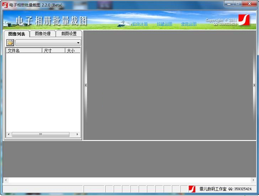Expand the right panel using the right arrow
The image size is (259, 196).
254,85
